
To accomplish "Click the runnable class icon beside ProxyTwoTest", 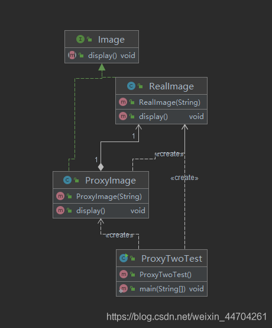I will [124, 258].
